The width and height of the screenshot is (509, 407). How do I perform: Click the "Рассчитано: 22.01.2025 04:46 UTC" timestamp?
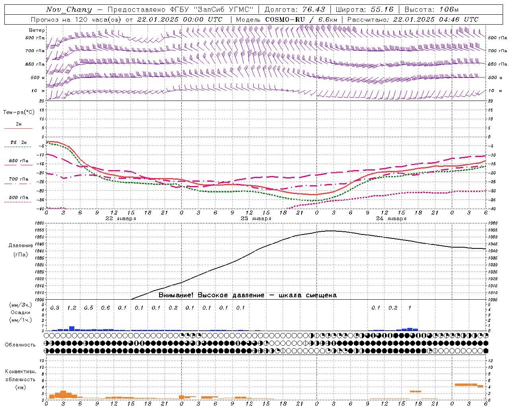click(413, 19)
